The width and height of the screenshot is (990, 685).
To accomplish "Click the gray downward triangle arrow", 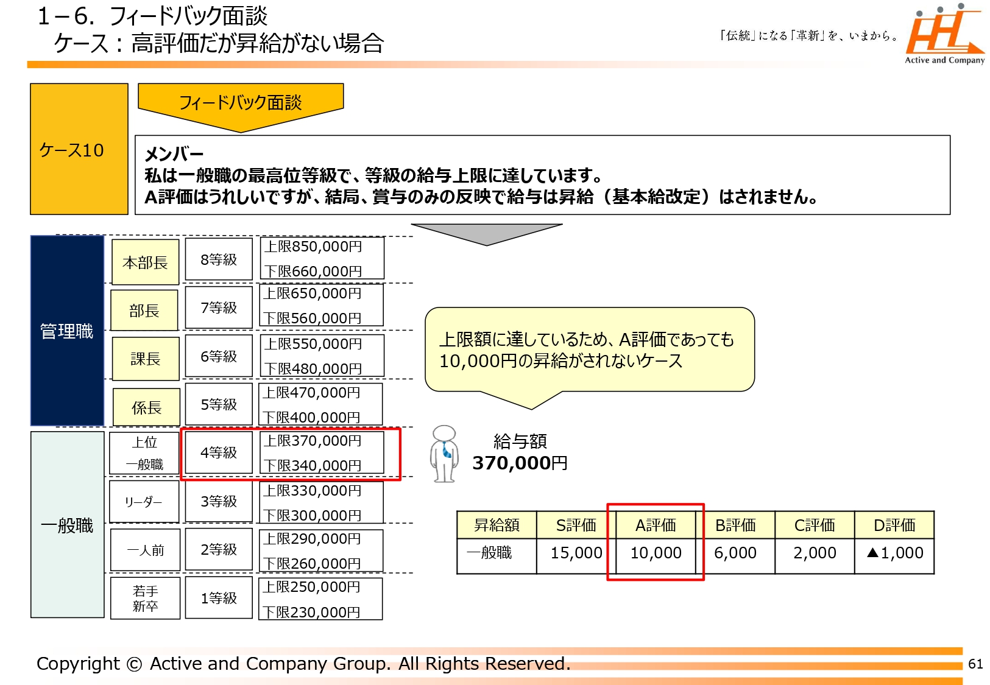I will (x=486, y=233).
